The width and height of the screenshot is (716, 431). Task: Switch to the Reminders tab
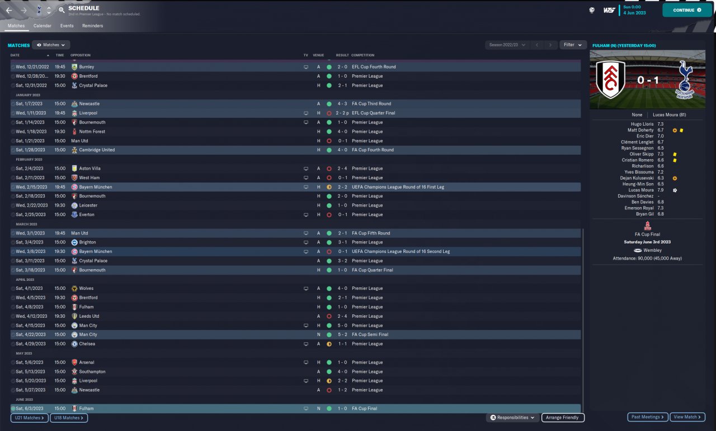[92, 26]
